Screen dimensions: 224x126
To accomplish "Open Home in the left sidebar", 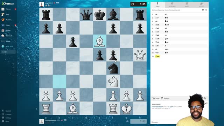I will coord(8,9).
